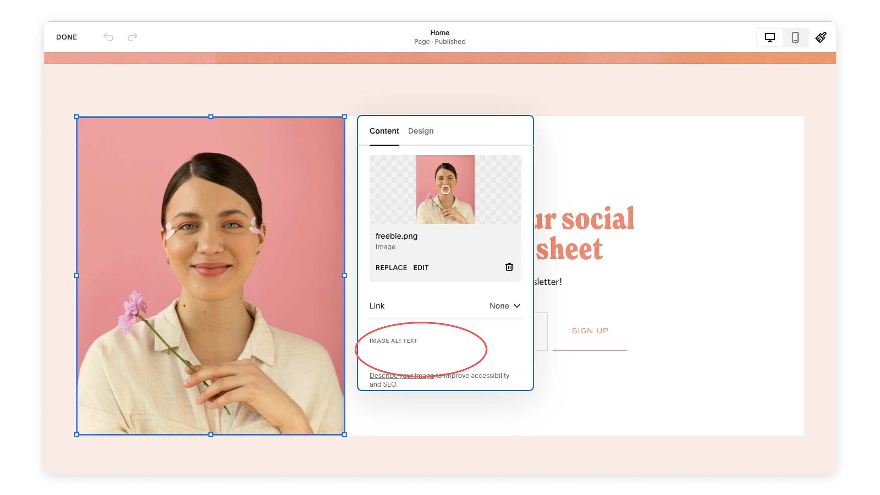This screenshot has height=495, width=880.
Task: Click the Image Alt Text input field
Action: click(x=422, y=356)
